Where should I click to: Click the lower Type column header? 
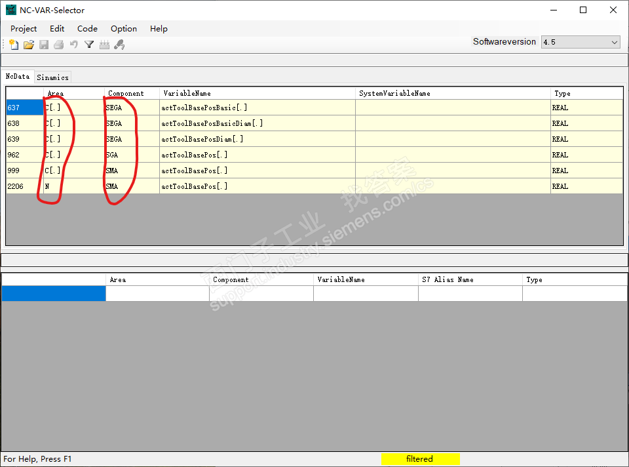coord(575,279)
